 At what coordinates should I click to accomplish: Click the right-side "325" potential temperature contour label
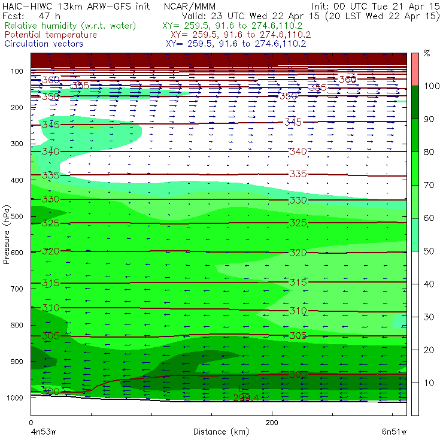click(298, 223)
